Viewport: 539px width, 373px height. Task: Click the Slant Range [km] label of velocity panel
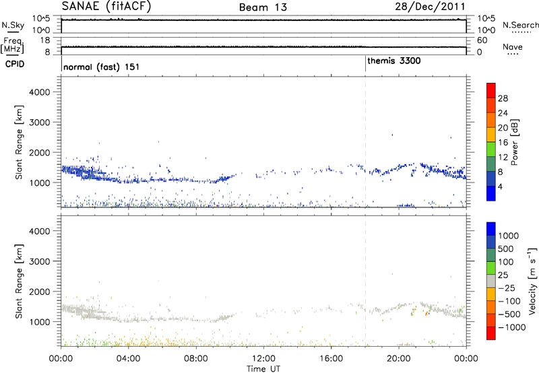[19, 281]
